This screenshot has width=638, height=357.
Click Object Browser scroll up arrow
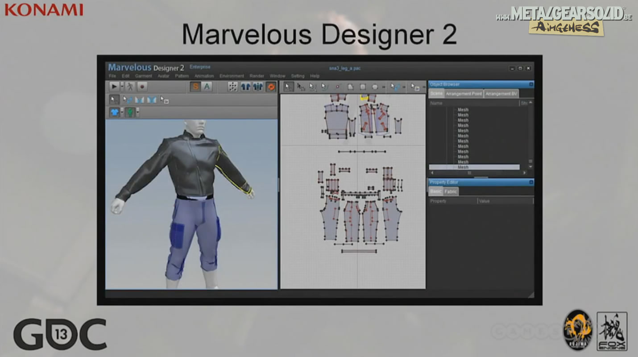tap(530, 103)
